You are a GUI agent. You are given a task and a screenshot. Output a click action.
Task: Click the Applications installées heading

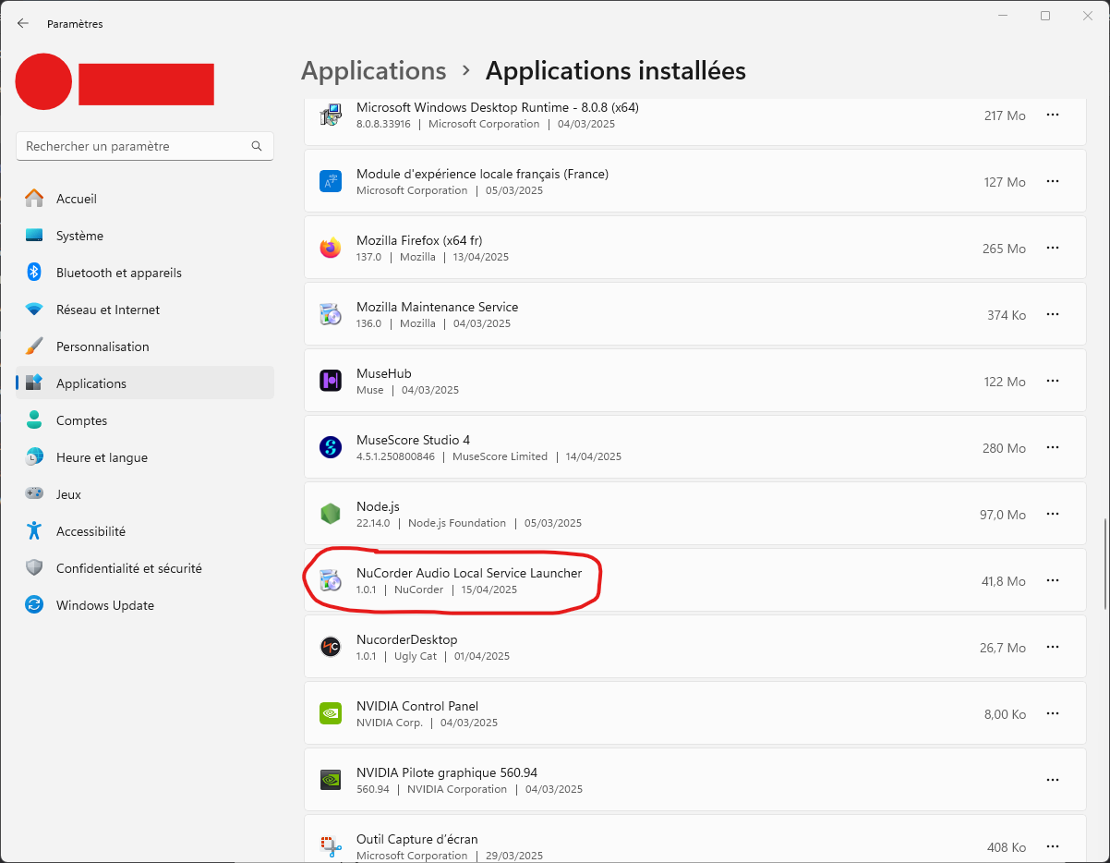click(x=616, y=71)
